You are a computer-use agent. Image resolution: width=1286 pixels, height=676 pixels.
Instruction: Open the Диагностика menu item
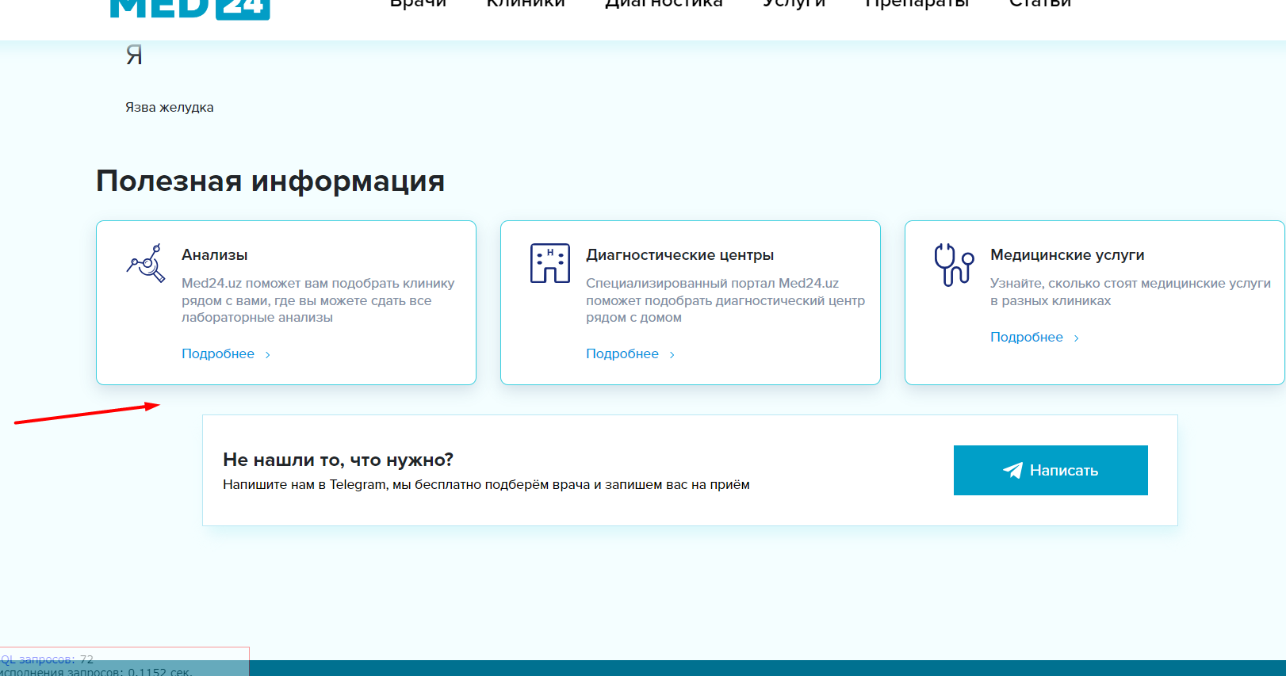pos(664,4)
